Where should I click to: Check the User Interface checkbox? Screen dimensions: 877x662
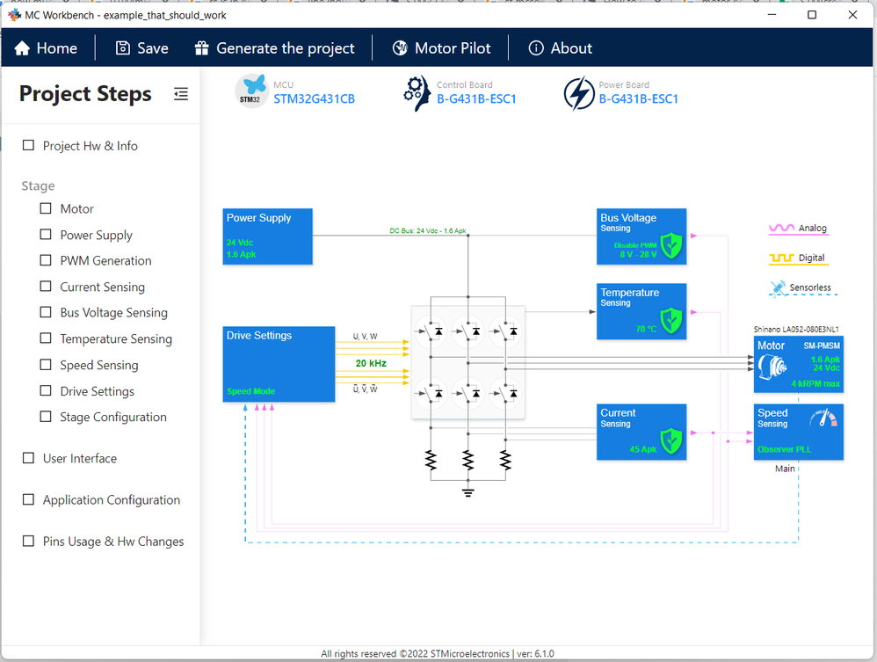pos(28,458)
